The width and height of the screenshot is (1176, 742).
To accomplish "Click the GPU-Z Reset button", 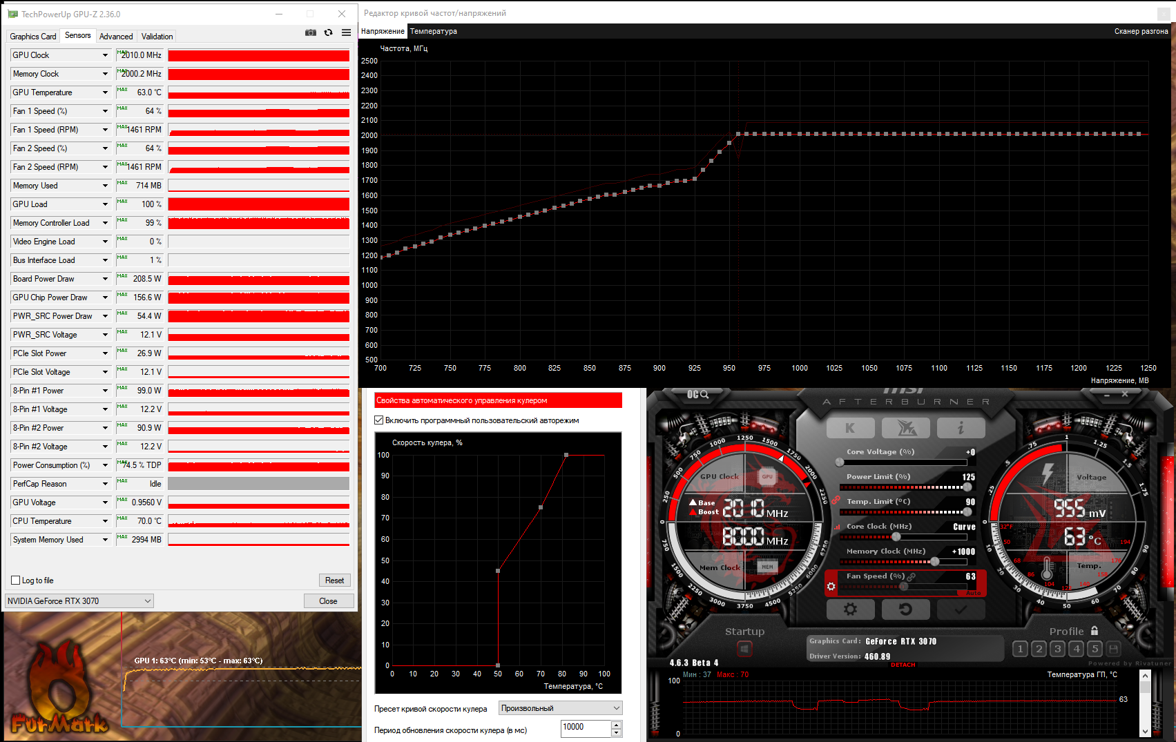I will point(334,580).
